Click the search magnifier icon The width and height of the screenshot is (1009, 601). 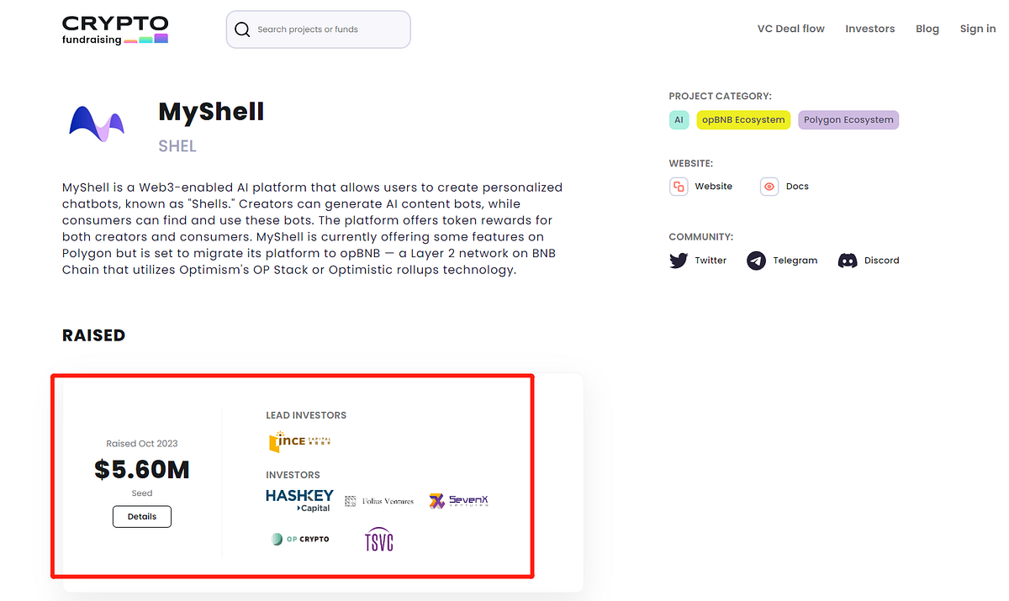click(242, 29)
